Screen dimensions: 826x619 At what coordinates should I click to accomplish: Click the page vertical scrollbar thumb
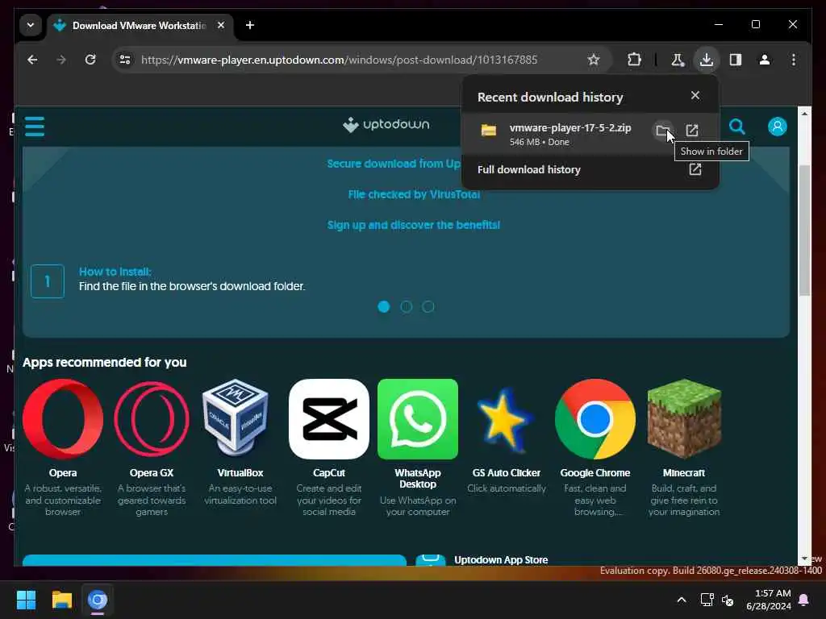[x=804, y=231]
